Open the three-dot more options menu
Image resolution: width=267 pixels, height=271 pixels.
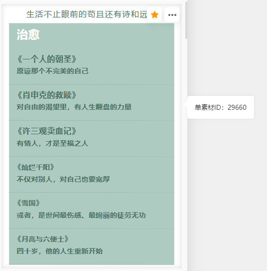(172, 14)
